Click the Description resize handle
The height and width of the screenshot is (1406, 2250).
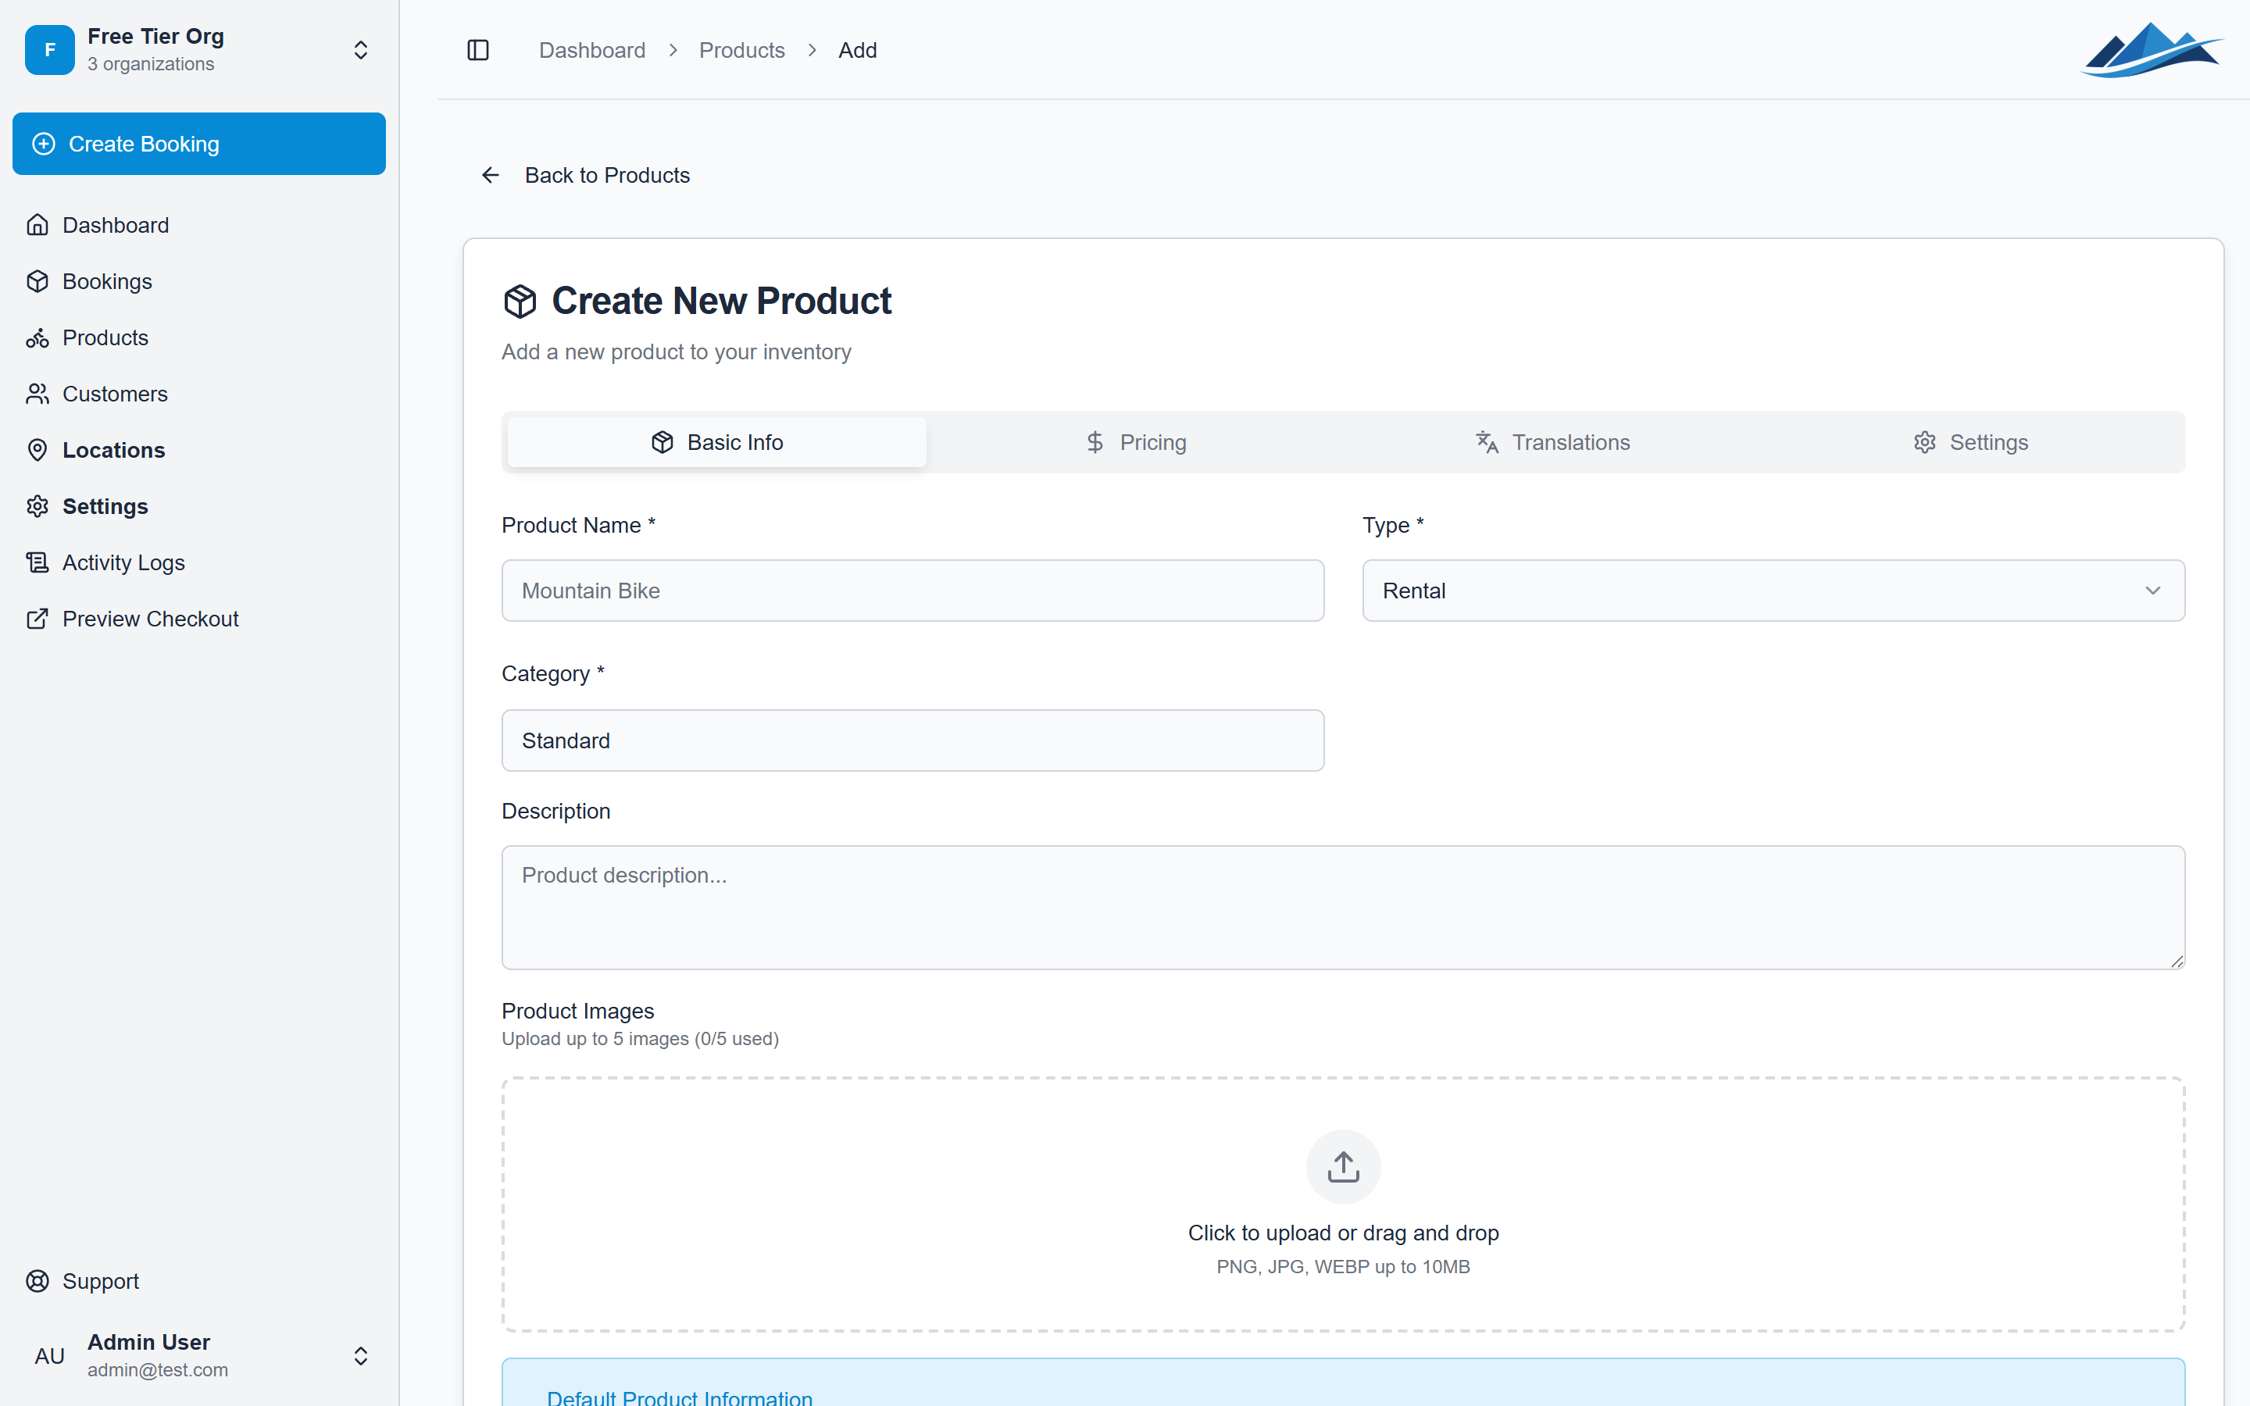coord(2177,962)
